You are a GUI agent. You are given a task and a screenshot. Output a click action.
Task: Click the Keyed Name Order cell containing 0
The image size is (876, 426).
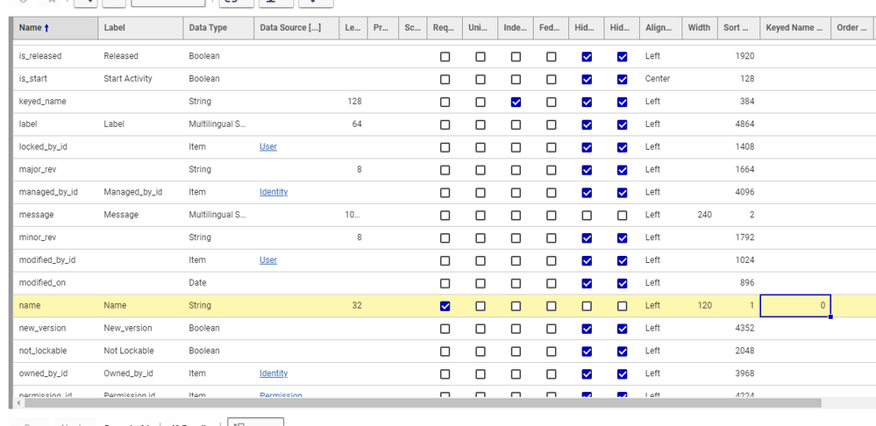(794, 306)
